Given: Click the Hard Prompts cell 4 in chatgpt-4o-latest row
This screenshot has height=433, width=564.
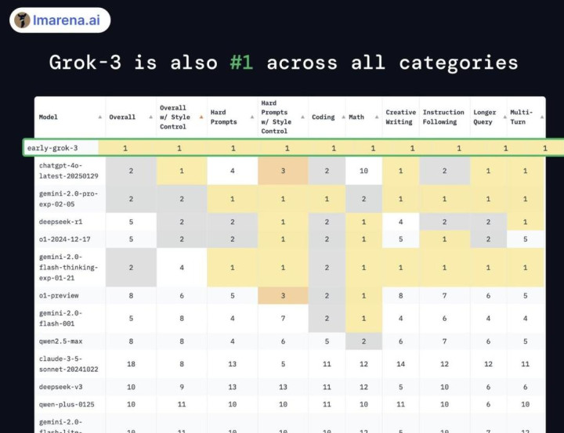Looking at the screenshot, I should [233, 171].
